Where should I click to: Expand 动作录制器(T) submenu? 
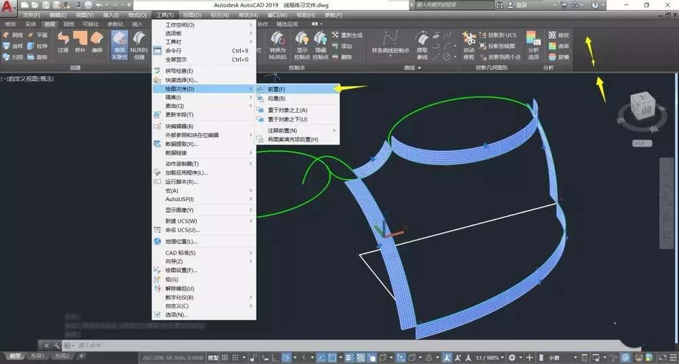[x=204, y=164]
